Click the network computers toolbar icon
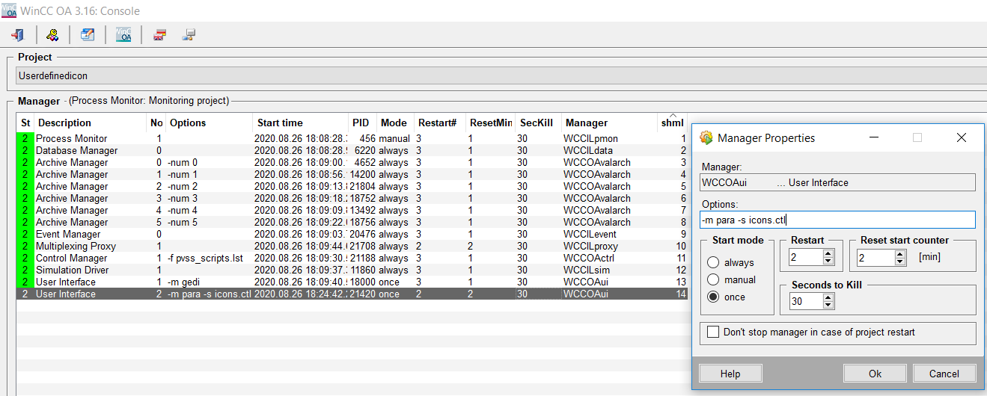This screenshot has height=396, width=987. pyautogui.click(x=189, y=34)
